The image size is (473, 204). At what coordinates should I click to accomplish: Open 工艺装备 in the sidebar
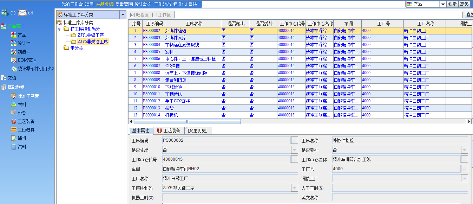coord(26,121)
